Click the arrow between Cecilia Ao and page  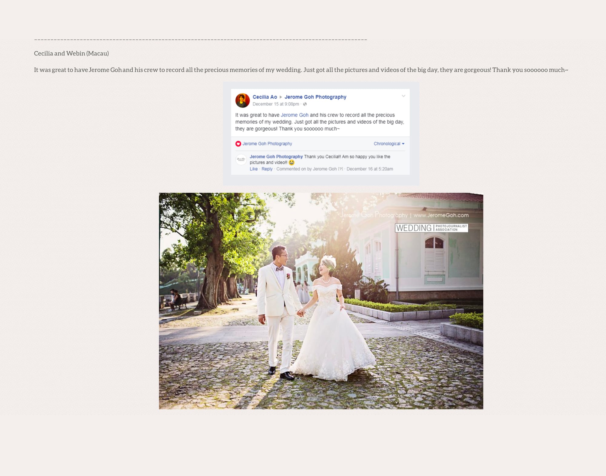(x=281, y=97)
